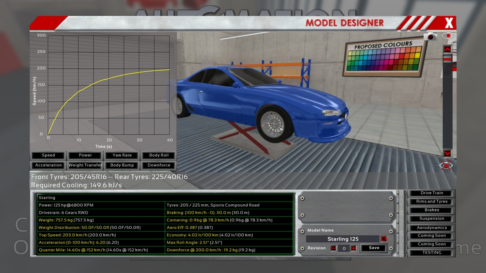Display the Weight Transfer graph
Image resolution: width=486 pixels, height=273 pixels.
85,165
